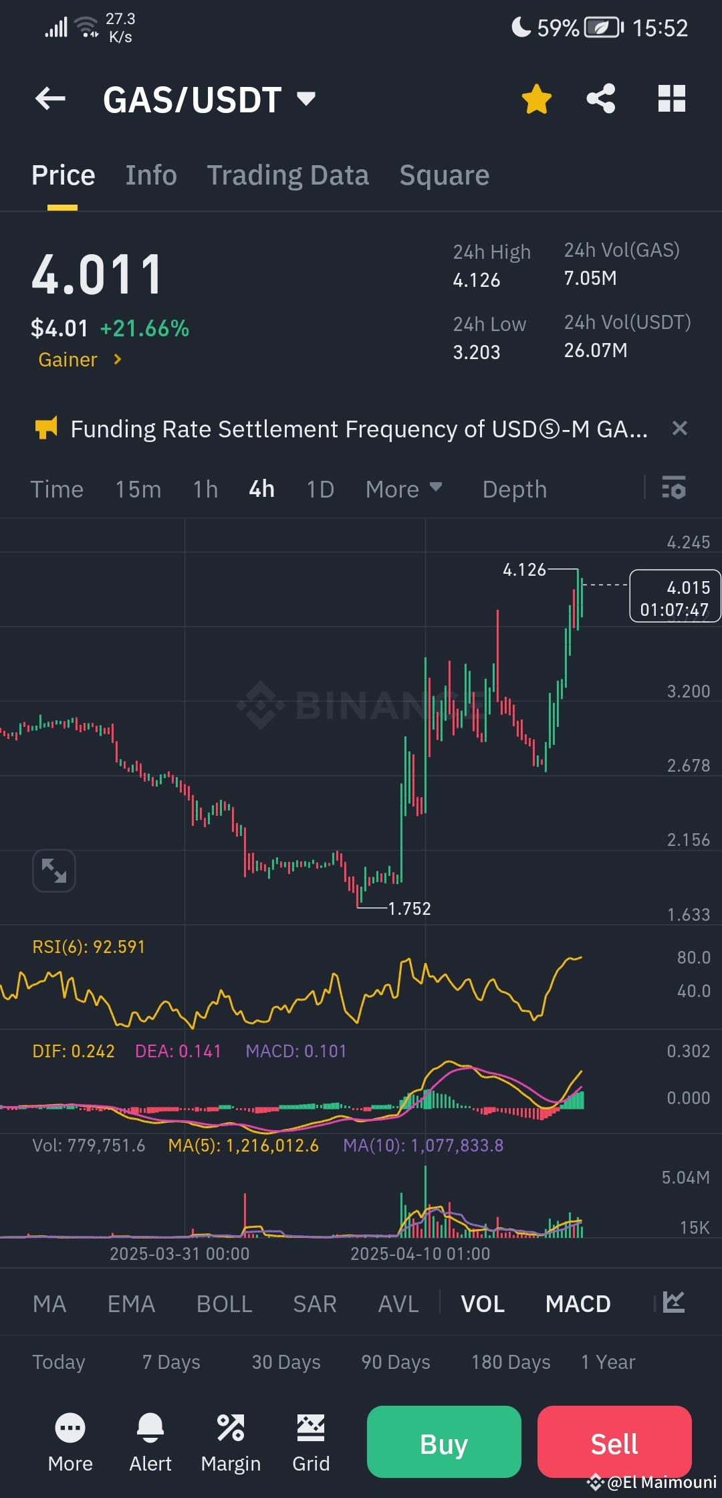The height and width of the screenshot is (1498, 722).
Task: Tap the 24h High value 4.126
Action: click(477, 280)
